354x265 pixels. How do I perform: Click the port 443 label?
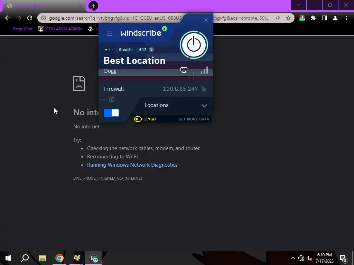pyautogui.click(x=143, y=50)
